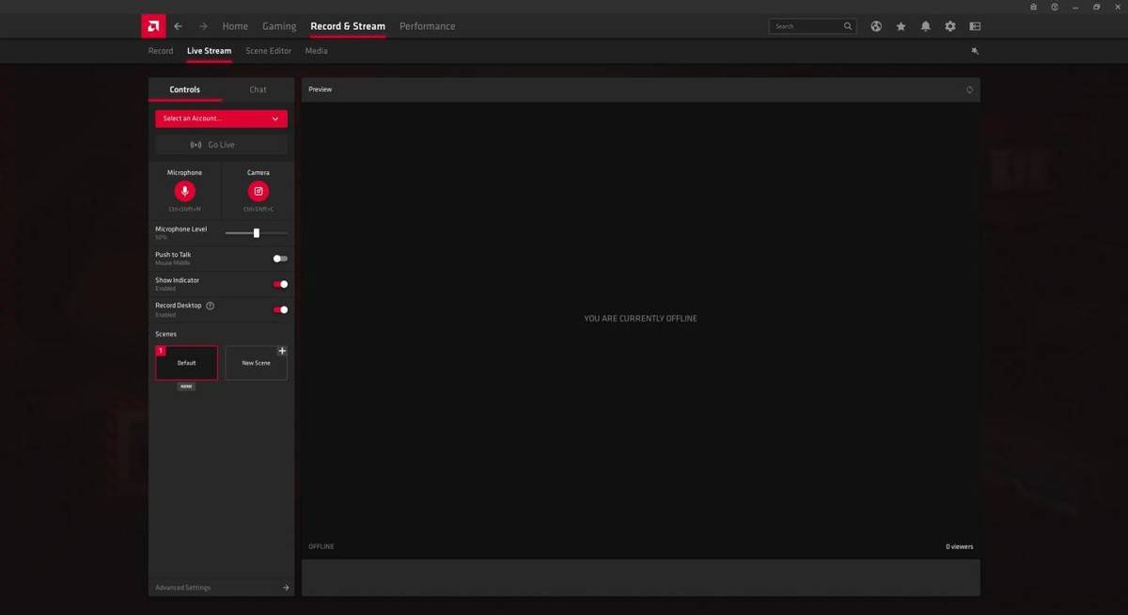This screenshot has width=1128, height=615.
Task: Open notifications bell icon
Action: coord(926,26)
